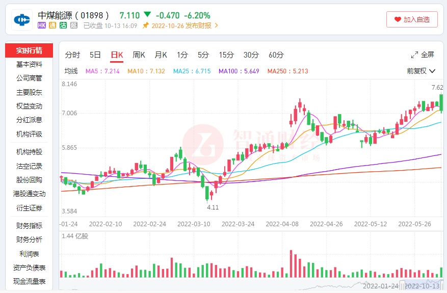Click the pin icon beside earnings date
This screenshot has height=293, width=447.
[x=146, y=25]
